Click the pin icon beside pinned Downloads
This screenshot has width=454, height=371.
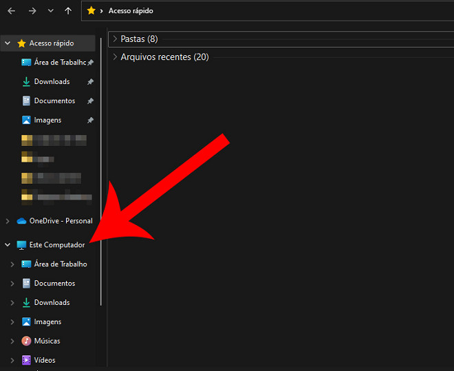click(91, 82)
